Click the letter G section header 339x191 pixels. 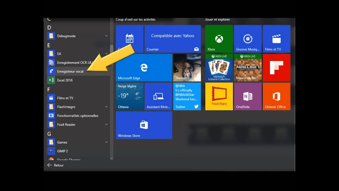click(x=49, y=134)
